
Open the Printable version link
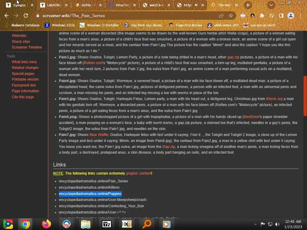tap(25, 79)
